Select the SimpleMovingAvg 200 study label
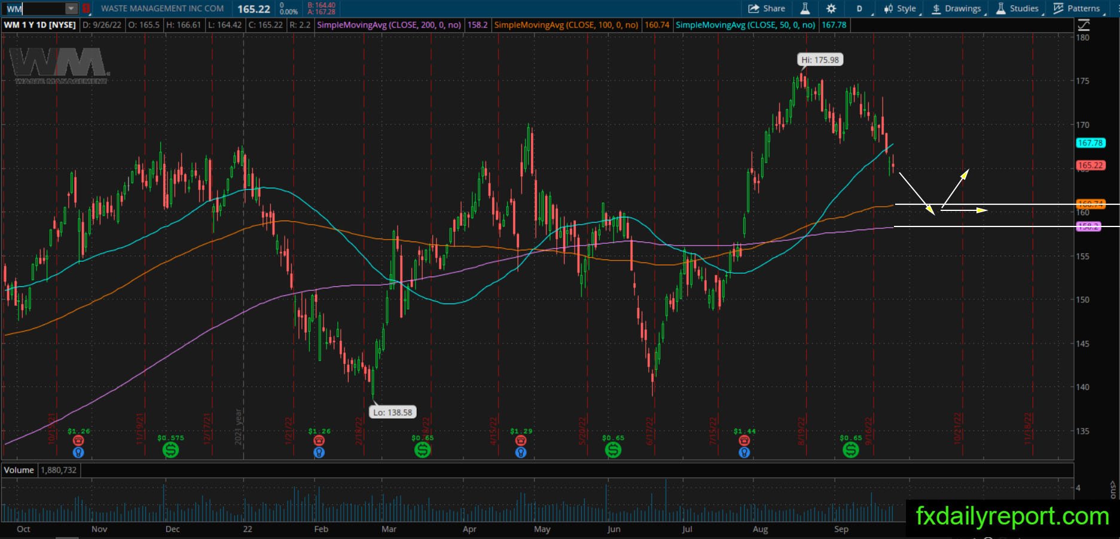Image resolution: width=1120 pixels, height=539 pixels. pyautogui.click(x=389, y=25)
